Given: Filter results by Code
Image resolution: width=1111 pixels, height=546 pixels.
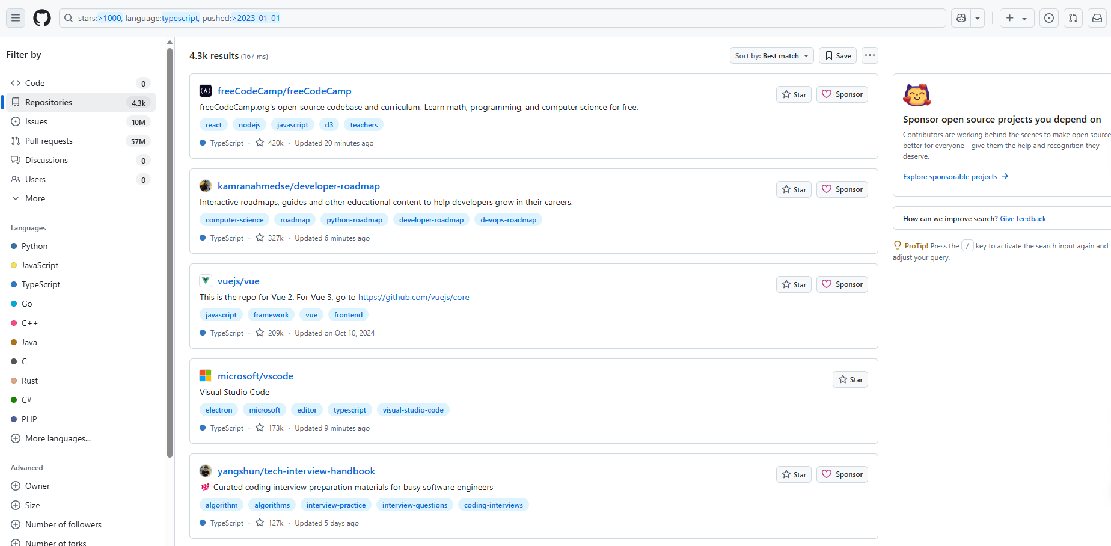Looking at the screenshot, I should coord(81,83).
